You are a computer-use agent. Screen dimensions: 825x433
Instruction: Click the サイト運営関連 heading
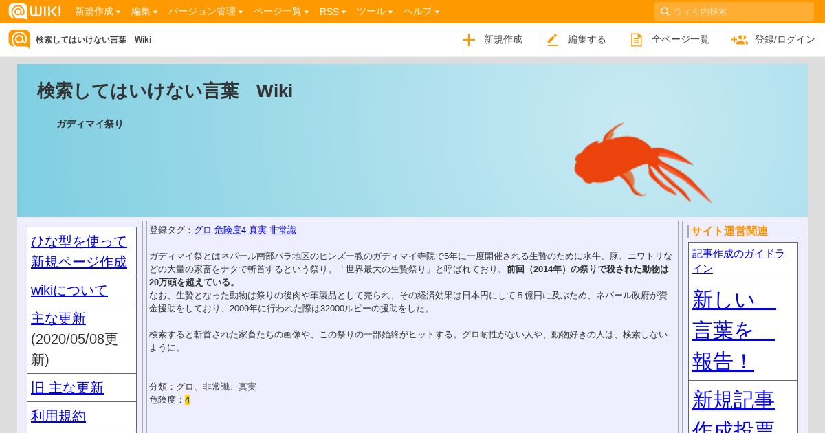click(729, 232)
